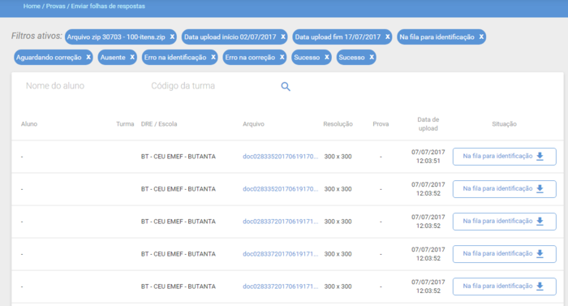Click the 'Data de upload' column header

pos(428,124)
